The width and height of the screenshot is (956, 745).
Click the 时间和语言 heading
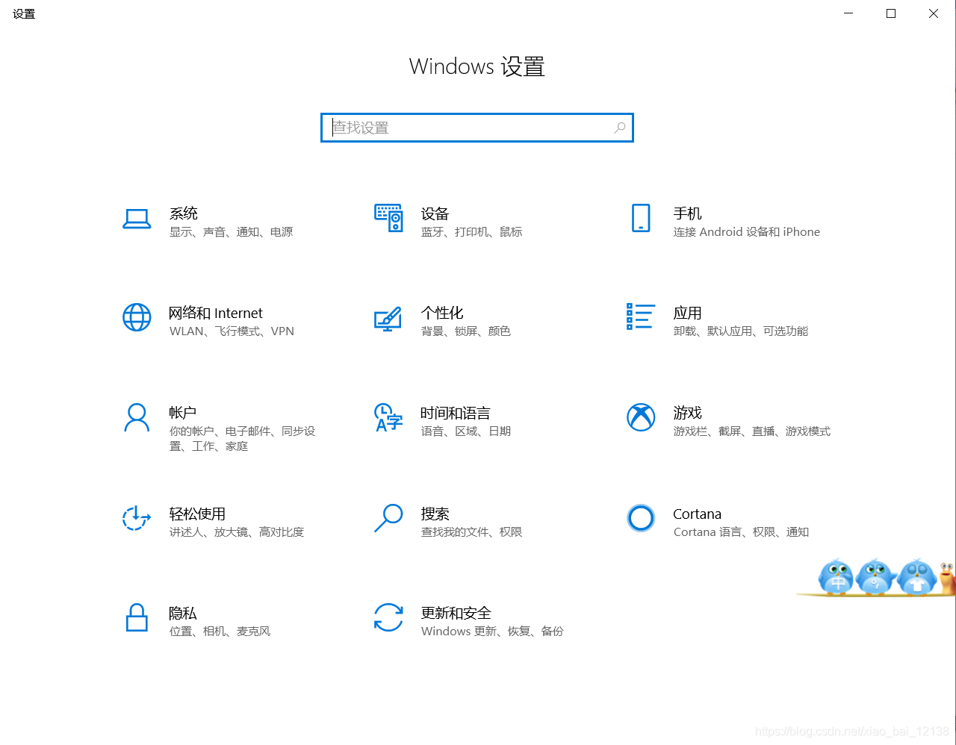(456, 413)
